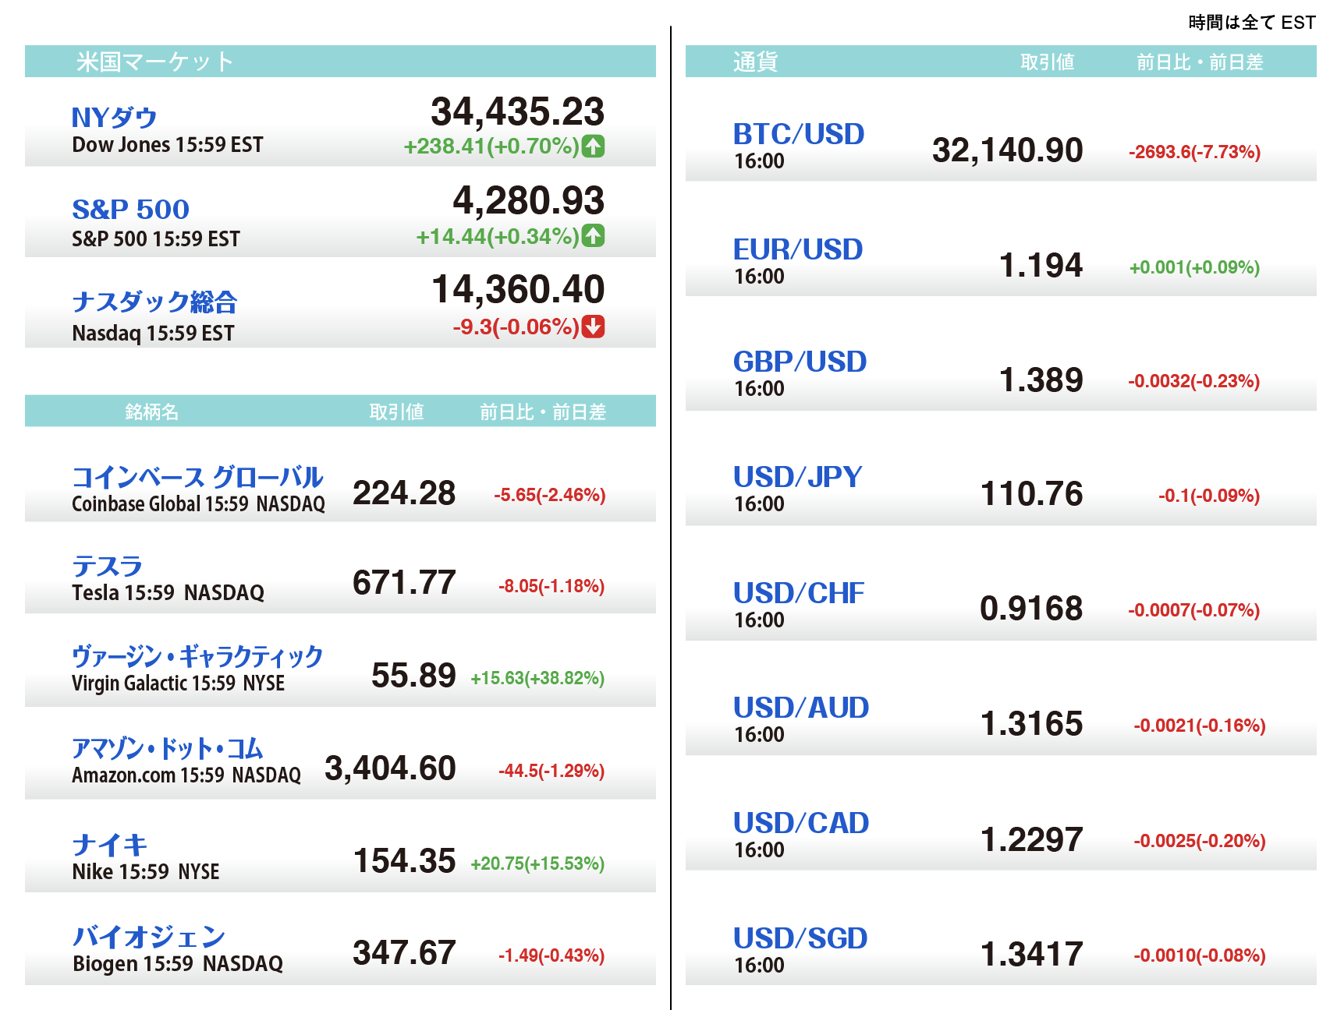Open the ナスダック総合 link
Image resolution: width=1337 pixels, height=1010 pixels.
[154, 302]
